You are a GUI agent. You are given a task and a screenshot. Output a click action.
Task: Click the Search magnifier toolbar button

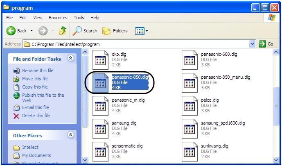(x=85, y=31)
